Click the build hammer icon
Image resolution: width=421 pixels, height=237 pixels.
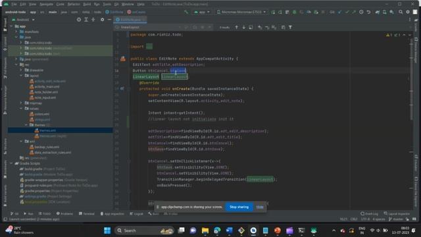point(186,12)
